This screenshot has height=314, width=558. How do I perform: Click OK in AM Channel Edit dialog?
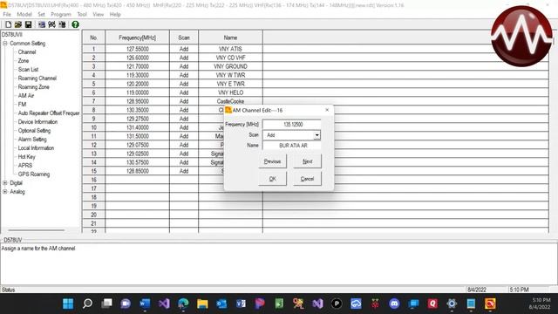coord(272,179)
